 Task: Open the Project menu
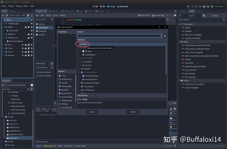click(11, 6)
